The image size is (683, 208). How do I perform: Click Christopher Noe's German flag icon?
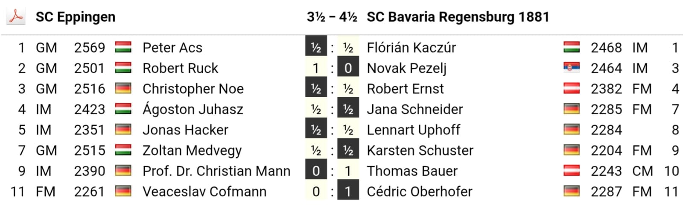[x=123, y=88]
